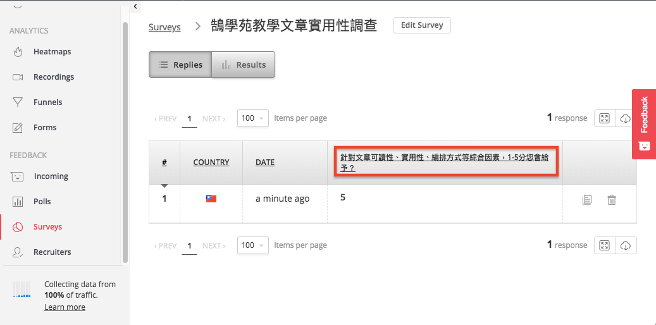Open the red Feedback side tab
The width and height of the screenshot is (656, 325).
644,123
